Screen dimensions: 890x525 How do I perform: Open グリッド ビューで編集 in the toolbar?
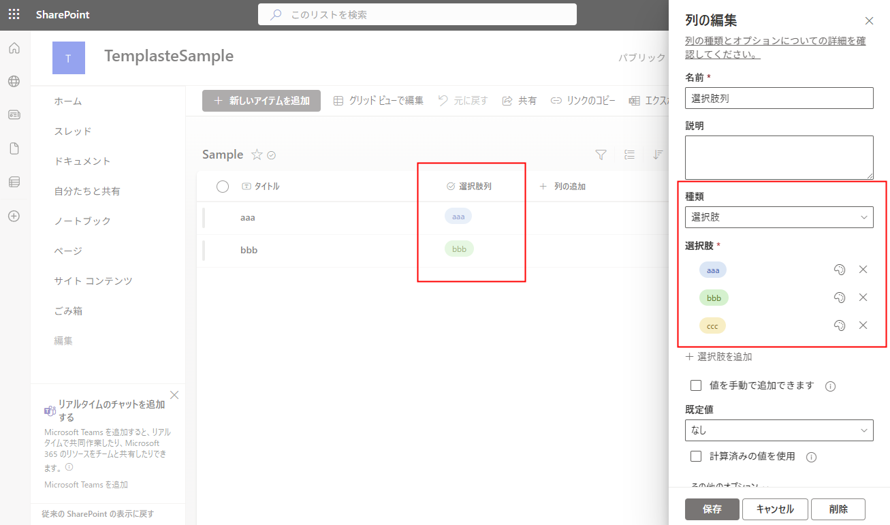377,100
